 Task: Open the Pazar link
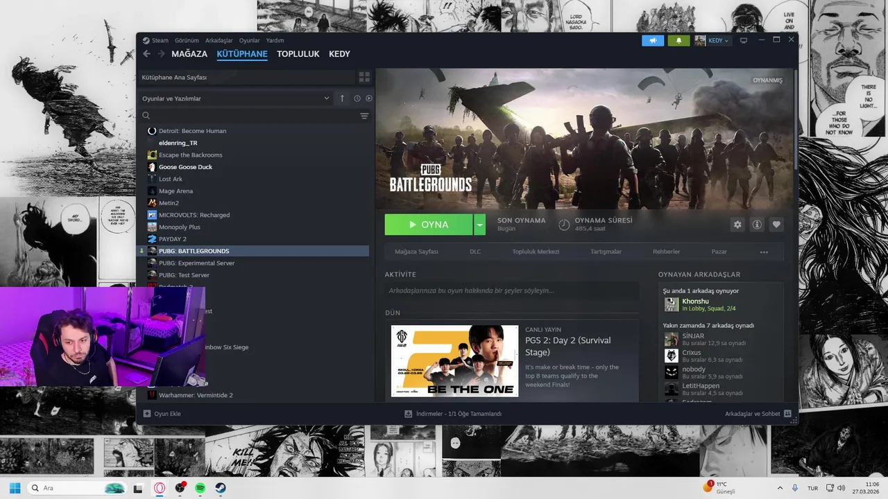[719, 252]
